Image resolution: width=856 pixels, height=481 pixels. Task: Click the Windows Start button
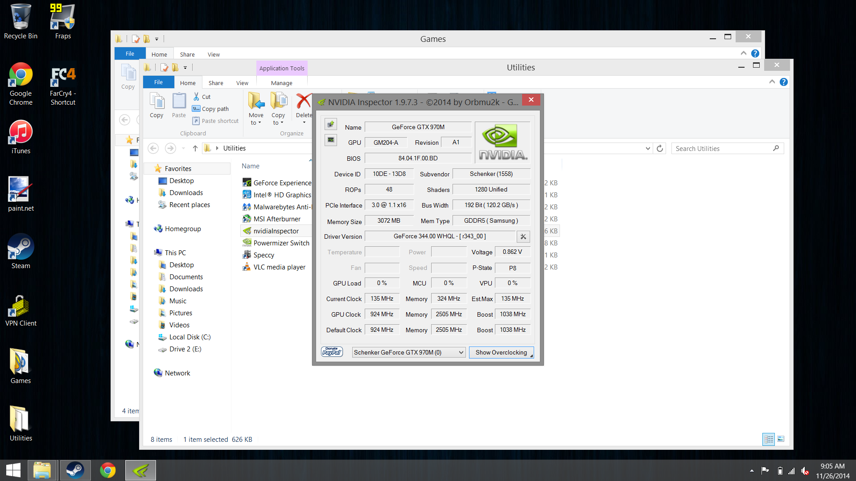[x=13, y=470]
